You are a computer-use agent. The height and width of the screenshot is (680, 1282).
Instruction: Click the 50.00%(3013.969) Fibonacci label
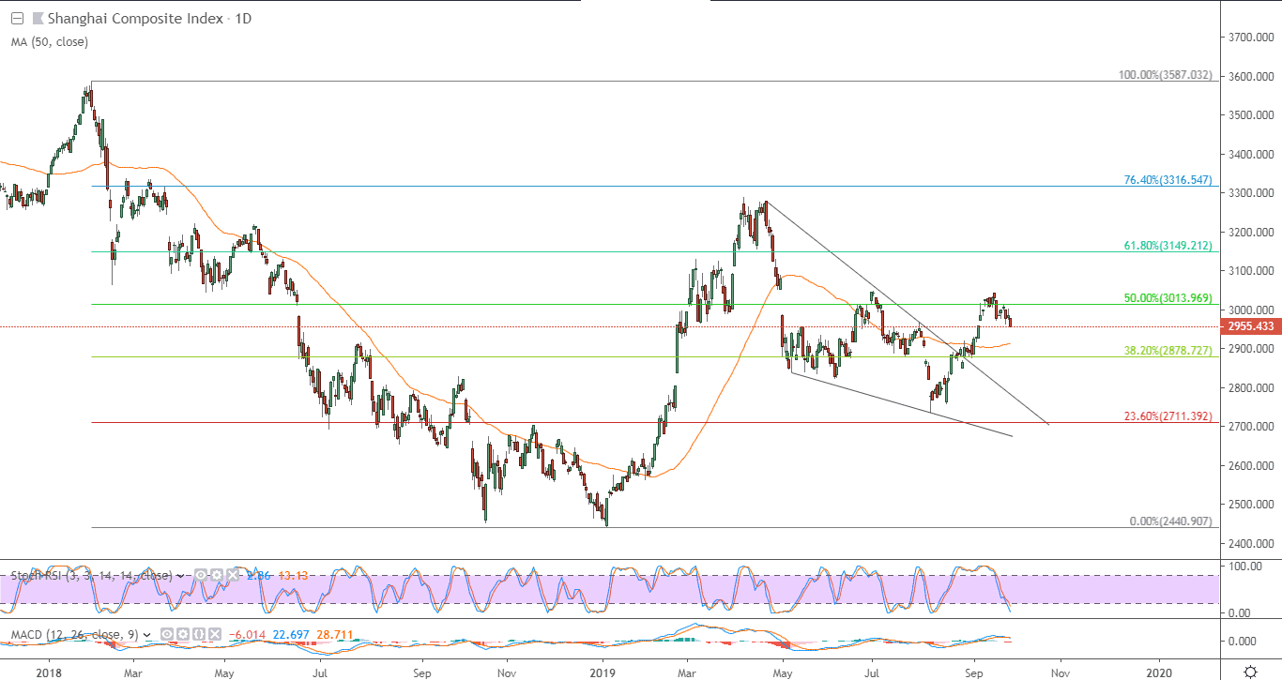(1168, 298)
